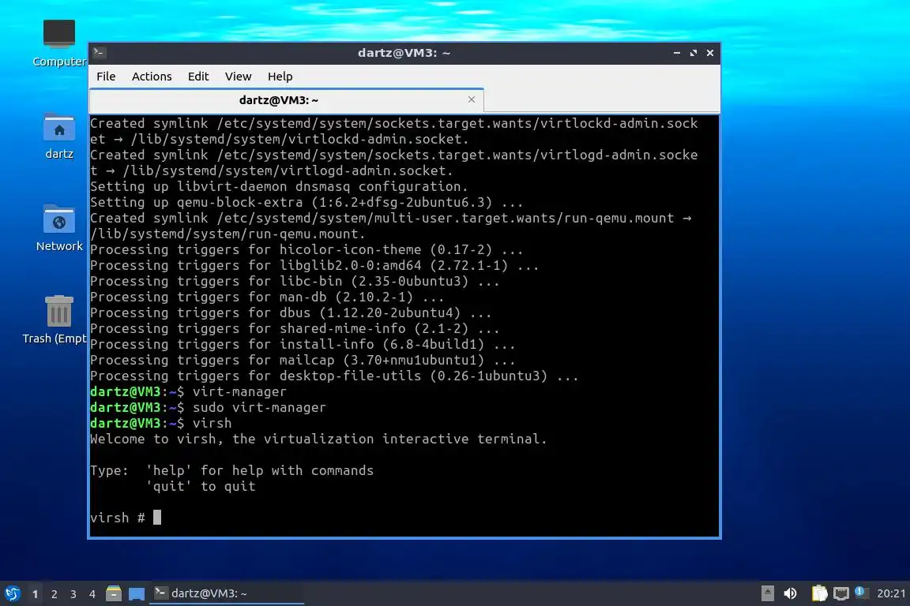This screenshot has height=606, width=910.
Task: Switch to workspace 4
Action: coord(92,594)
